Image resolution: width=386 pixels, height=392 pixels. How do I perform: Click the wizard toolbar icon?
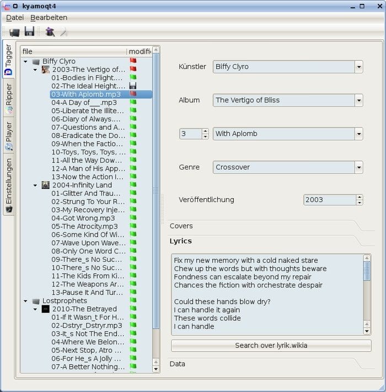coord(50,32)
